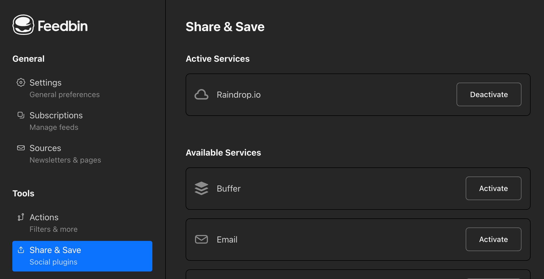Activate the Email service
This screenshot has width=544, height=279.
493,239
